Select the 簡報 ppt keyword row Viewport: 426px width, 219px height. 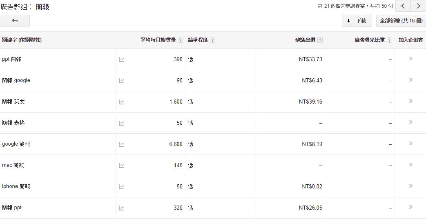pos(213,208)
